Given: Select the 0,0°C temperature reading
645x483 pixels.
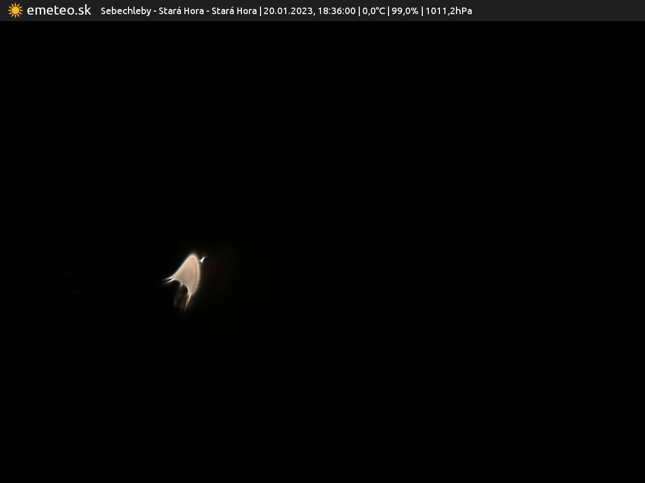Looking at the screenshot, I should [x=373, y=11].
